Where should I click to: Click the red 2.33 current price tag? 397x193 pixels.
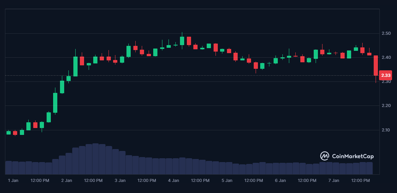pos(386,75)
